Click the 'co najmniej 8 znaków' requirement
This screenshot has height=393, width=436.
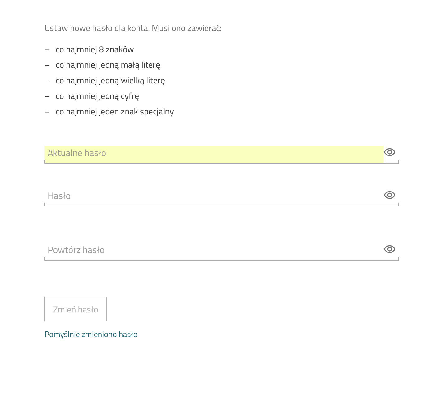[95, 49]
